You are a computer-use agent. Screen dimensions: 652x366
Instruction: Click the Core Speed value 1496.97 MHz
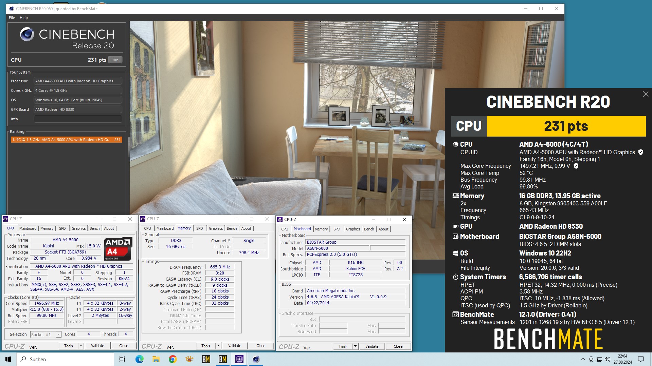pyautogui.click(x=47, y=303)
